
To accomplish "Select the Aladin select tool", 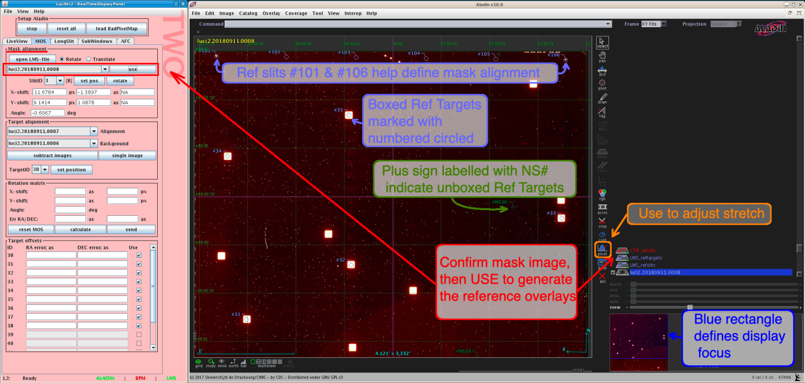I will [603, 42].
